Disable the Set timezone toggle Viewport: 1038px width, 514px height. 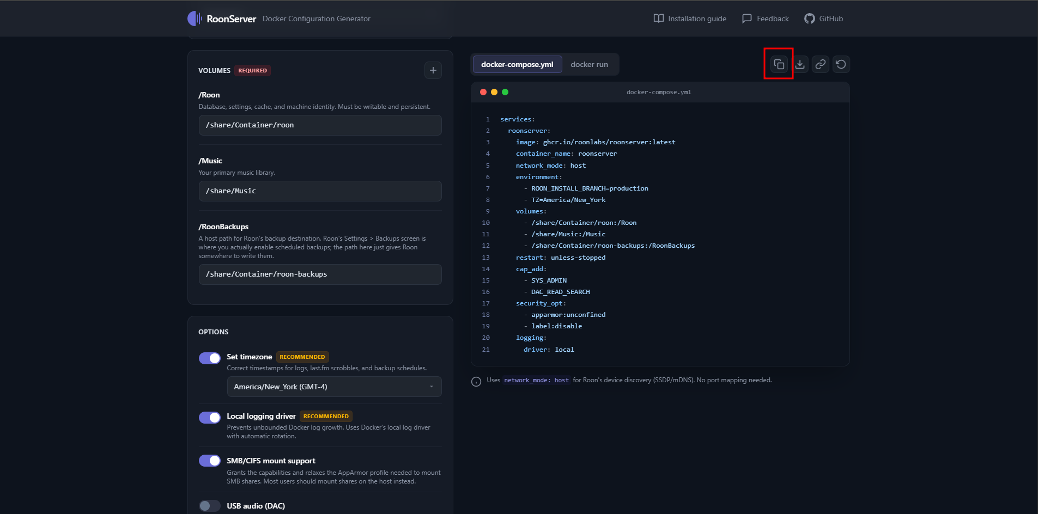(210, 358)
